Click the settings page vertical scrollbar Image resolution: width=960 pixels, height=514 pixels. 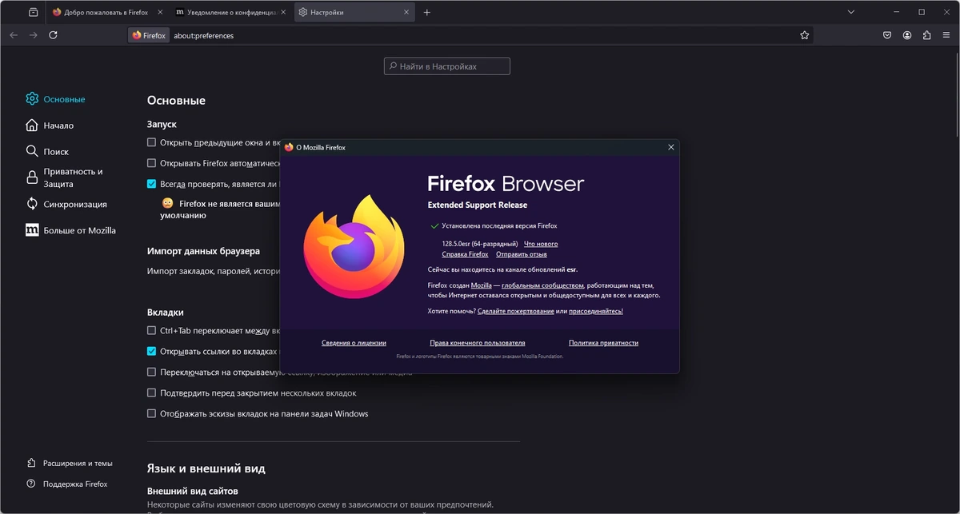pyautogui.click(x=957, y=96)
